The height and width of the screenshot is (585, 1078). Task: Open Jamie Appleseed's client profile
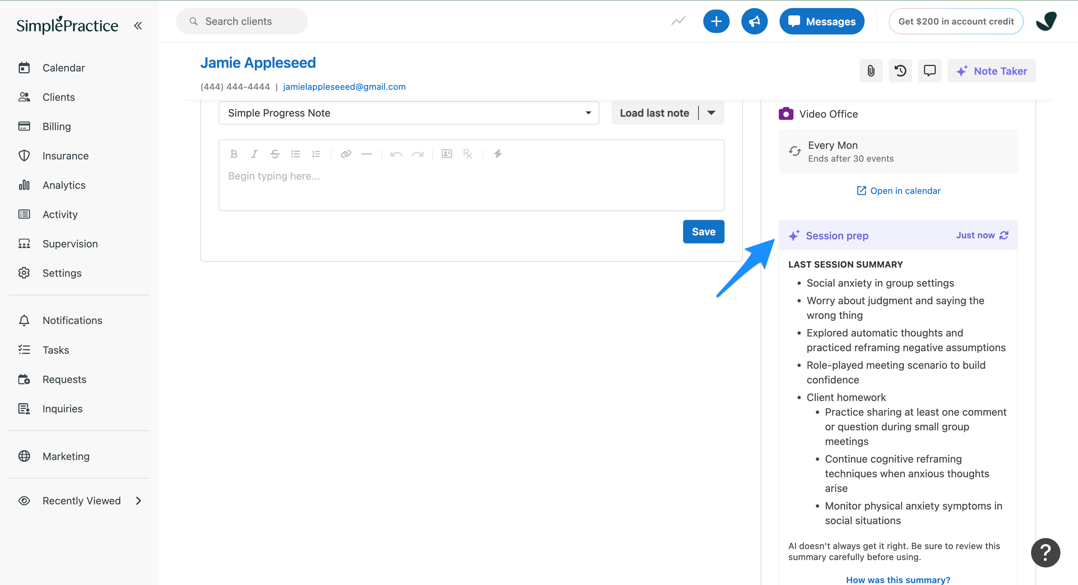click(x=258, y=63)
